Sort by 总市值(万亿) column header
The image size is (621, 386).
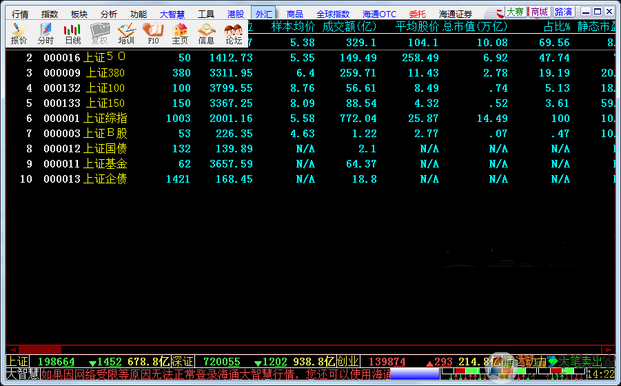coord(475,27)
